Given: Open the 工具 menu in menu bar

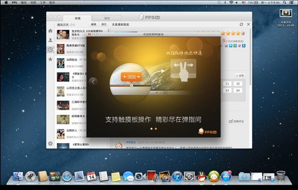Looking at the screenshot, I should 43,3.
